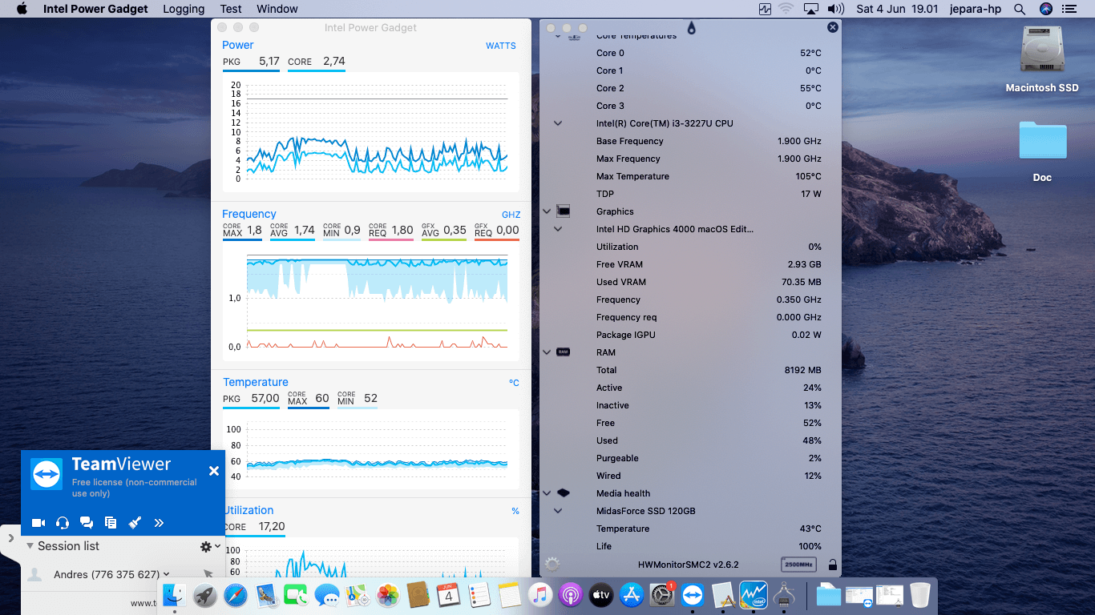The width and height of the screenshot is (1095, 615).
Task: Open the volume control in menu bar
Action: pyautogui.click(x=836, y=9)
